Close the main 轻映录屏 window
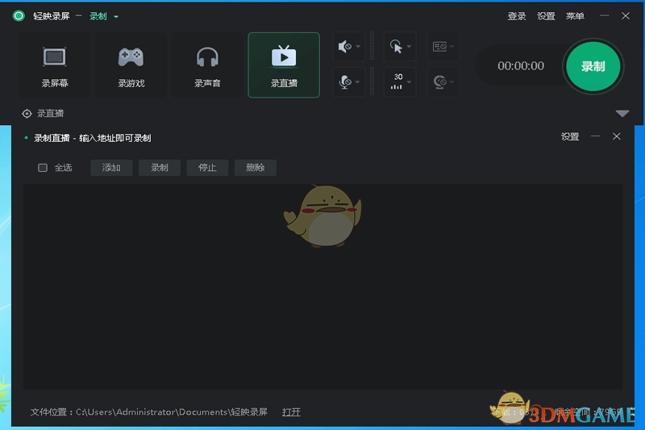Viewport: 645px width, 430px height. pyautogui.click(x=626, y=15)
